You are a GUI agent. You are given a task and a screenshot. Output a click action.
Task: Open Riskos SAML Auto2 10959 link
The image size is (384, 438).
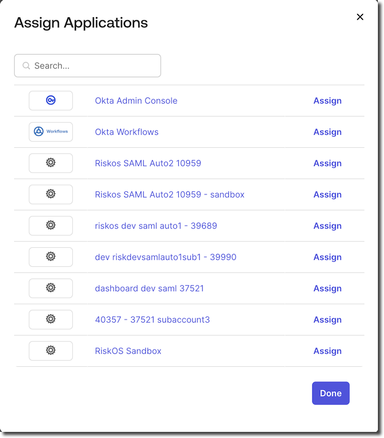(x=148, y=163)
